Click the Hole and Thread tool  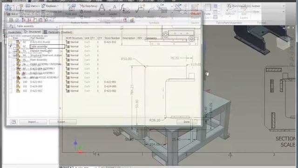(71, 11)
